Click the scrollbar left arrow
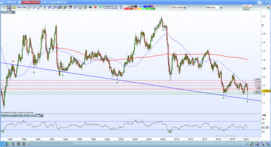 click(29, 144)
